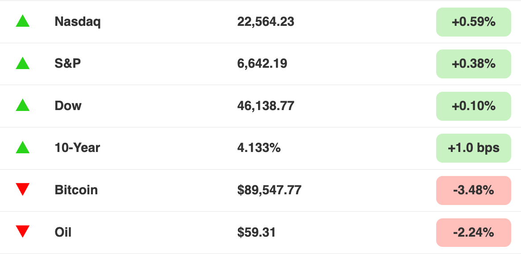Click the -2.24% red change badge
Screen dimensions: 521x254
tap(474, 233)
